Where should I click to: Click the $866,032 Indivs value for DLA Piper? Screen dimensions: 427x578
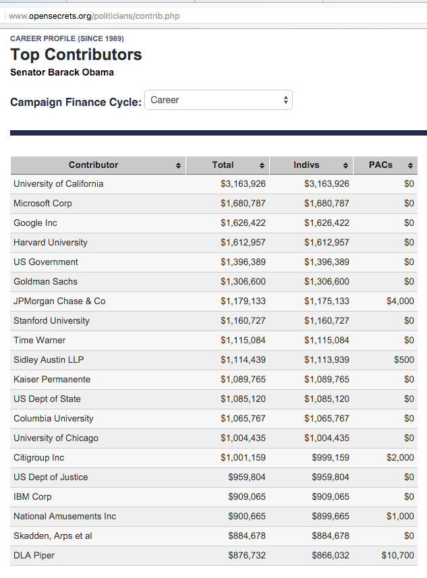pyautogui.click(x=331, y=555)
